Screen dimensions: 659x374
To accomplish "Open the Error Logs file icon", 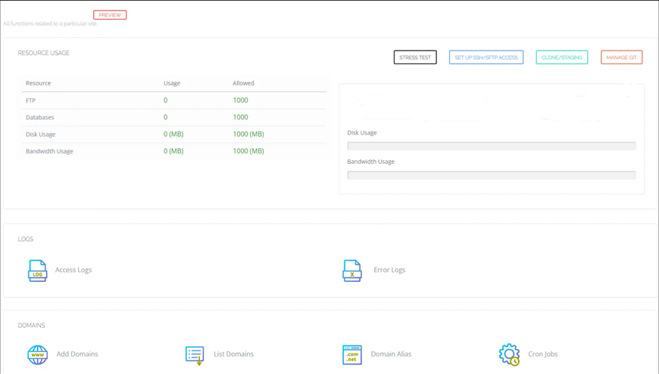I will pyautogui.click(x=351, y=270).
